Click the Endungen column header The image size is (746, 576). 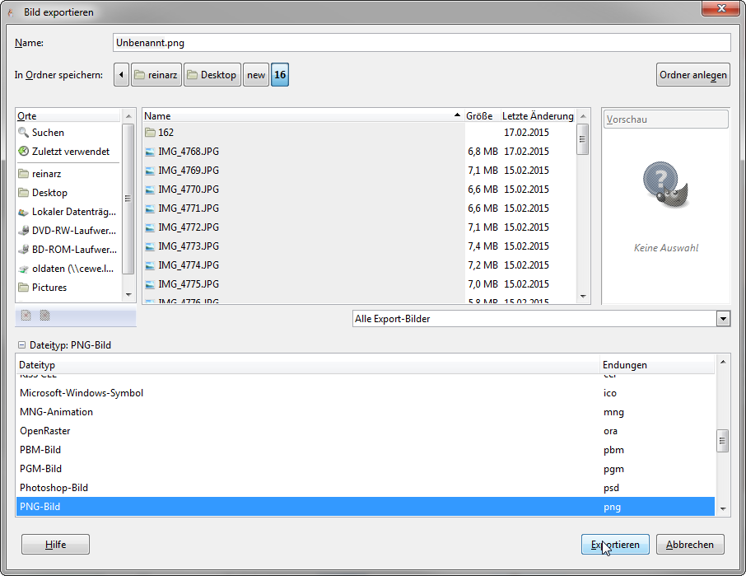(657, 365)
